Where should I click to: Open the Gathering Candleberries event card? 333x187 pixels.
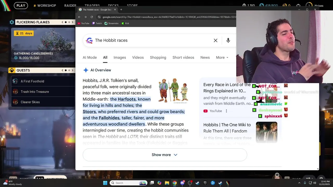[x=43, y=45]
